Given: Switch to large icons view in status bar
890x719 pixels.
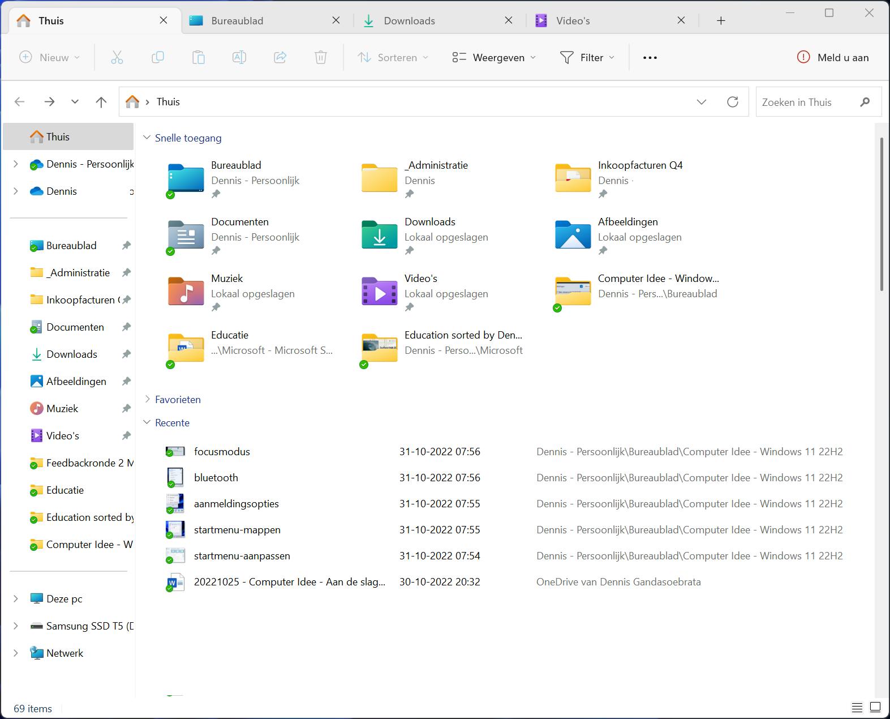Looking at the screenshot, I should (x=875, y=708).
